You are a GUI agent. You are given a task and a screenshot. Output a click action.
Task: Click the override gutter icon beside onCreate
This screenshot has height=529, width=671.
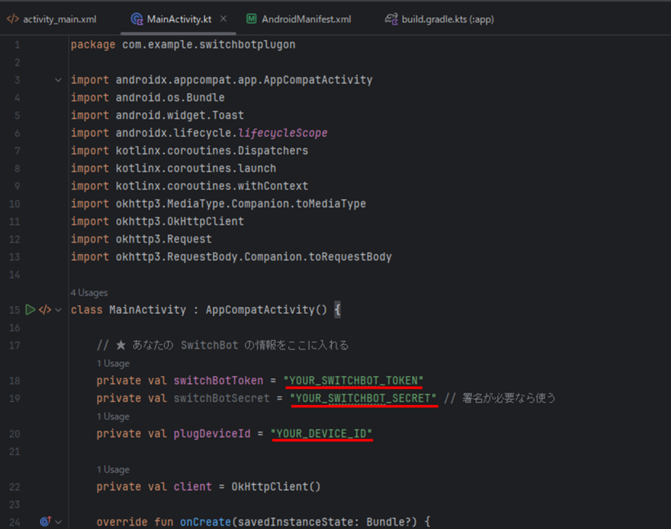[45, 522]
